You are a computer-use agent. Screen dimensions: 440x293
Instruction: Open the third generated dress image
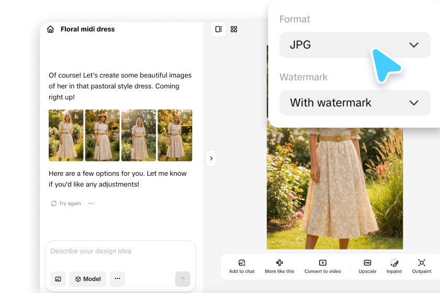tap(138, 135)
